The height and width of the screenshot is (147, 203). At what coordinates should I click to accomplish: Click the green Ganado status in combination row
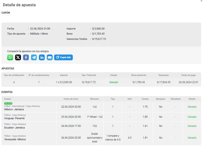click(114, 82)
